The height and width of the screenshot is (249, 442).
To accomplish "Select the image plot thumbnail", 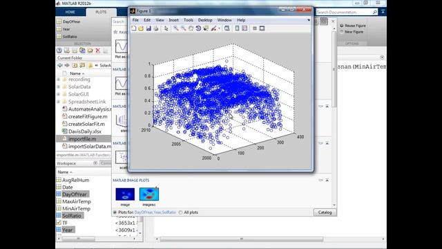I will 125,194.
